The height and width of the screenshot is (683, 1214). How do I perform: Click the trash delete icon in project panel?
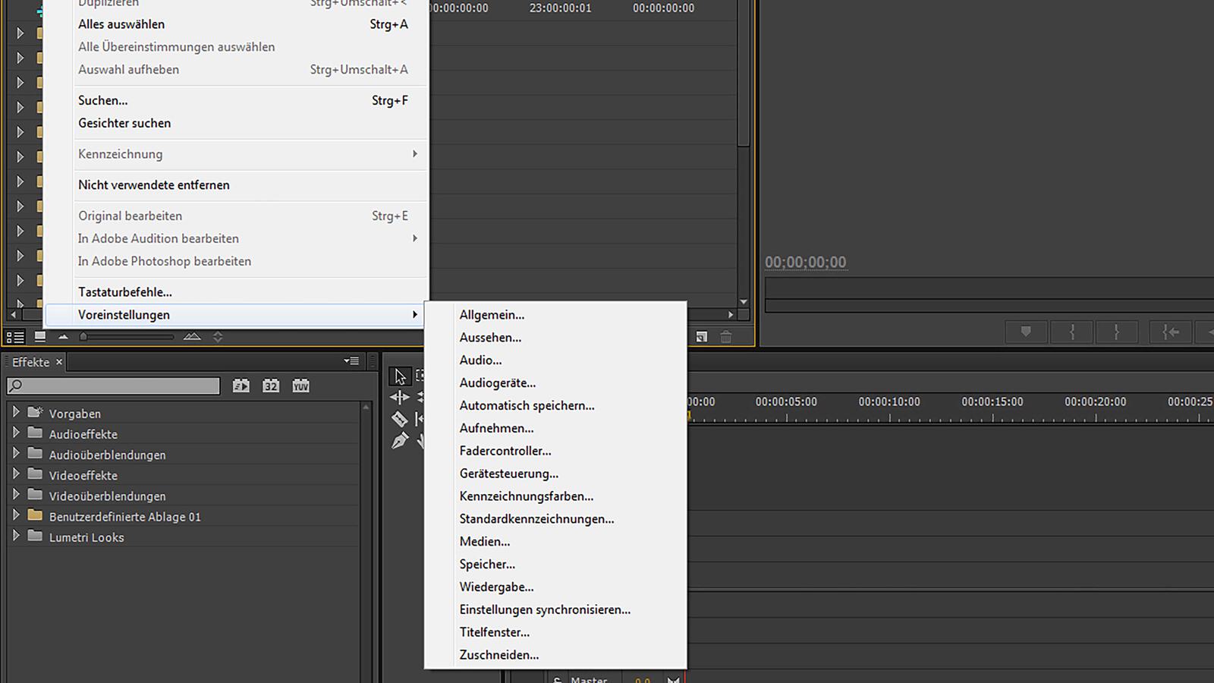[x=726, y=337]
